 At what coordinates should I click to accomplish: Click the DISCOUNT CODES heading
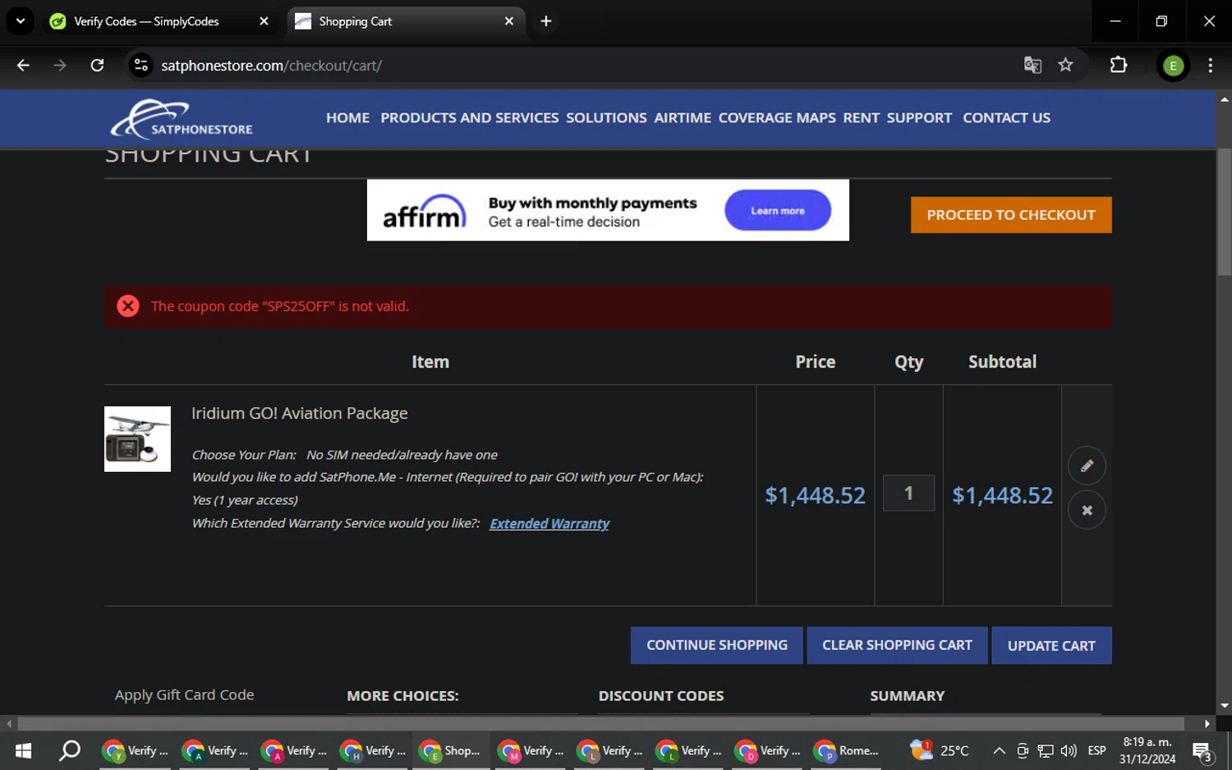click(660, 696)
